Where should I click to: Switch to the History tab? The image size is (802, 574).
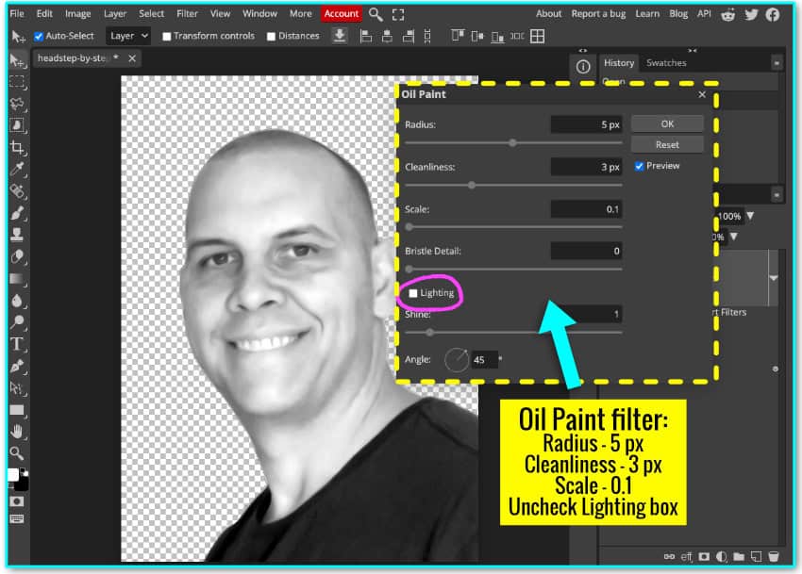tap(618, 63)
